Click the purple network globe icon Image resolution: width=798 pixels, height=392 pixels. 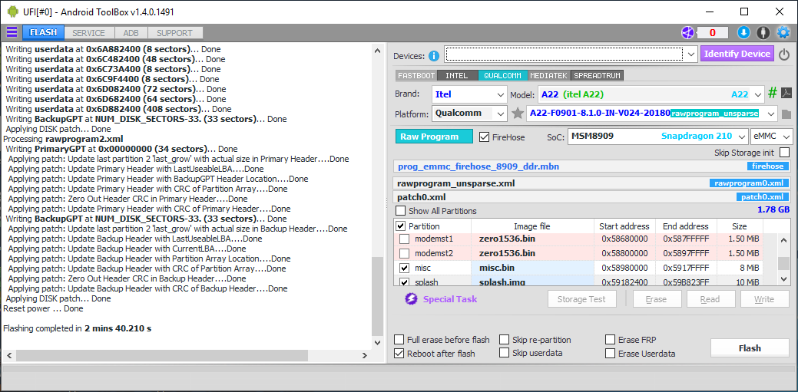[687, 32]
